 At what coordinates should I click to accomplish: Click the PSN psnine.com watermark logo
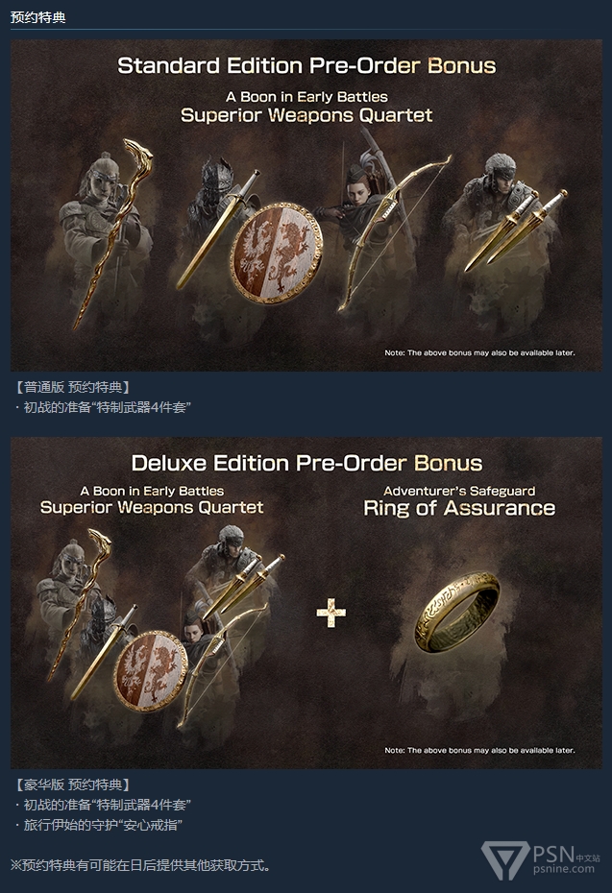541,860
